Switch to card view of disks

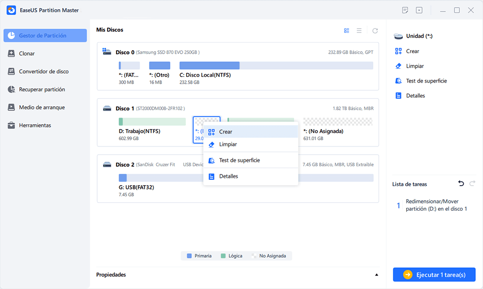coord(346,30)
